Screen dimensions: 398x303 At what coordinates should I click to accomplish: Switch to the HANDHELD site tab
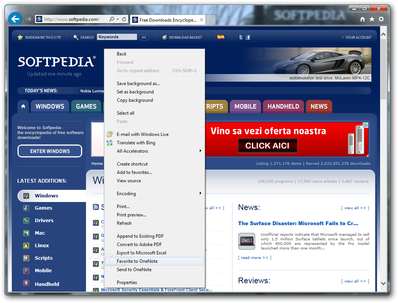pos(283,106)
